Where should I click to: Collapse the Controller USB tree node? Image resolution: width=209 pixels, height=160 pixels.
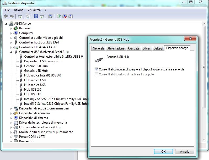[11, 52]
